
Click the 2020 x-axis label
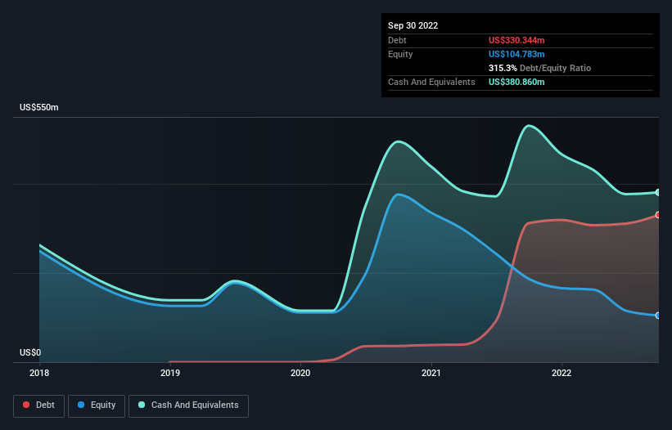pyautogui.click(x=300, y=373)
